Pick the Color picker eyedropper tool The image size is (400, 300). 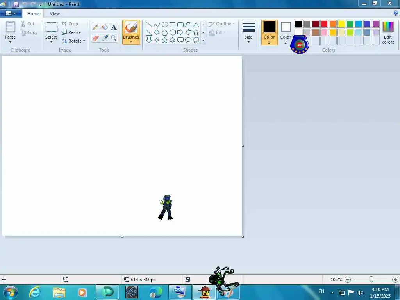coord(105,38)
